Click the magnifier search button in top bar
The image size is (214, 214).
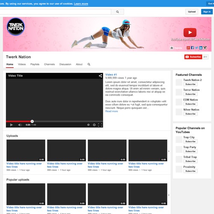coord(117,12)
